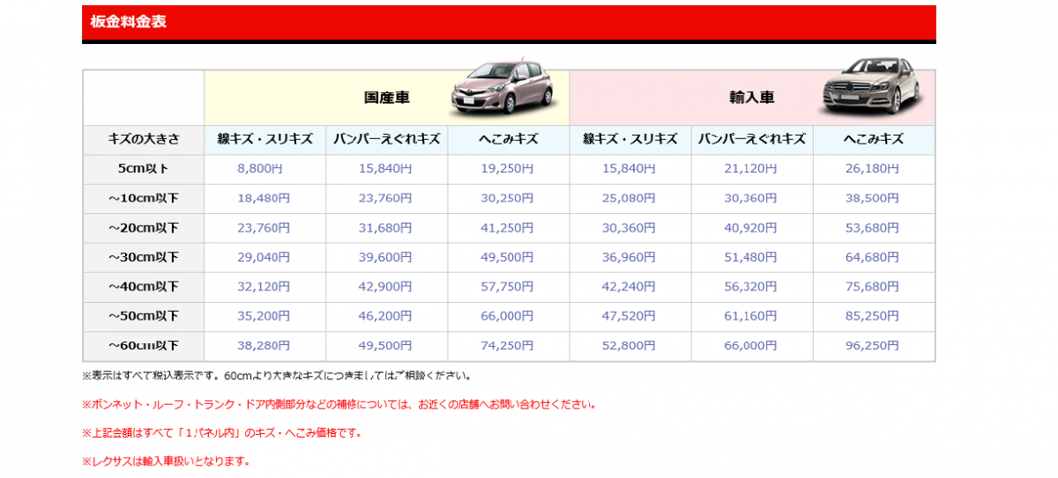This screenshot has width=1058, height=478.
Task: Select the 輸入車 column header
Action: 751,98
